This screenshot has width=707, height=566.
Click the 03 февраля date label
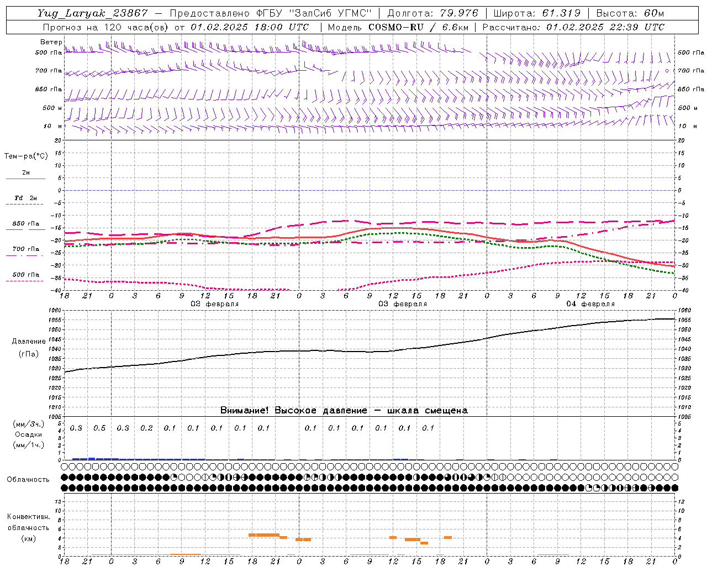pos(403,304)
